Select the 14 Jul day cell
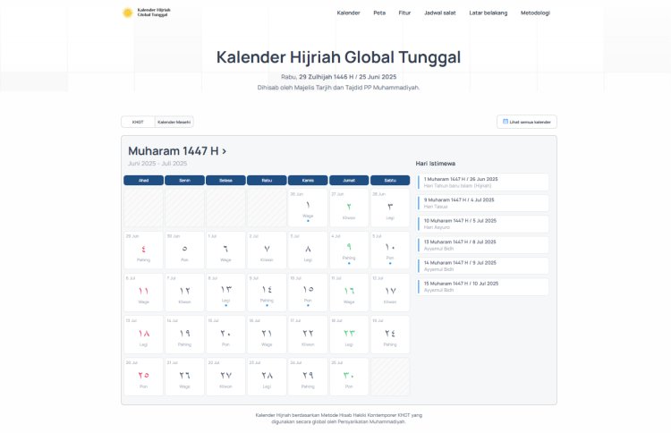 pyautogui.click(x=184, y=335)
